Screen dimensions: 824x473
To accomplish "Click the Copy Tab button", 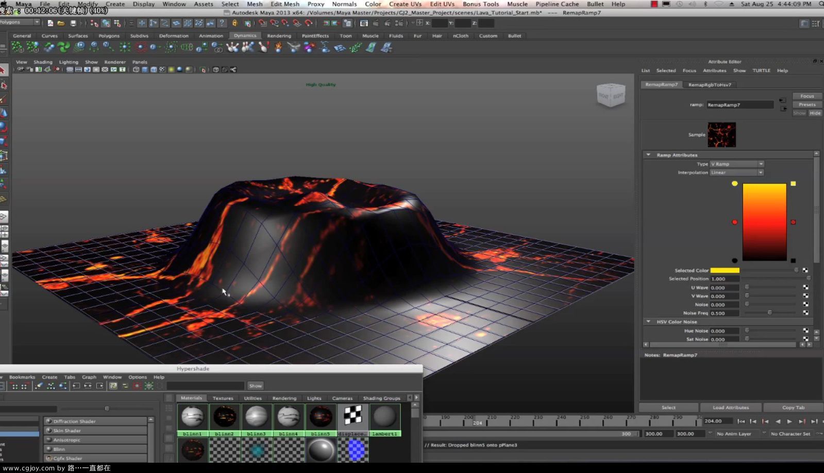I will pyautogui.click(x=793, y=408).
